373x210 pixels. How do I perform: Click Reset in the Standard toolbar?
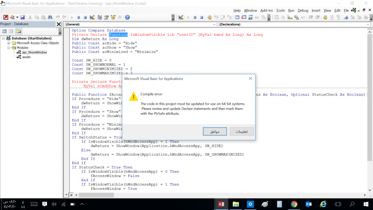[x=85, y=18]
